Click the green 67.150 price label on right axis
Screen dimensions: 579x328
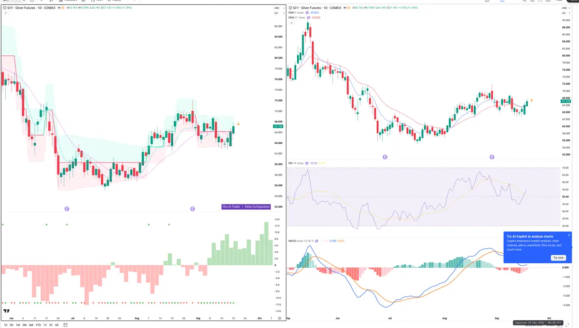click(565, 101)
